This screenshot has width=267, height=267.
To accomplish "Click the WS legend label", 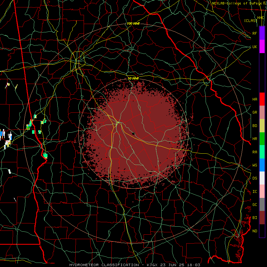I will point(255,165).
